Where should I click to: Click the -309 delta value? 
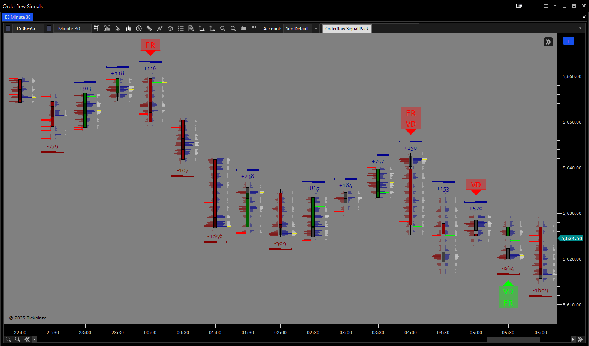280,244
